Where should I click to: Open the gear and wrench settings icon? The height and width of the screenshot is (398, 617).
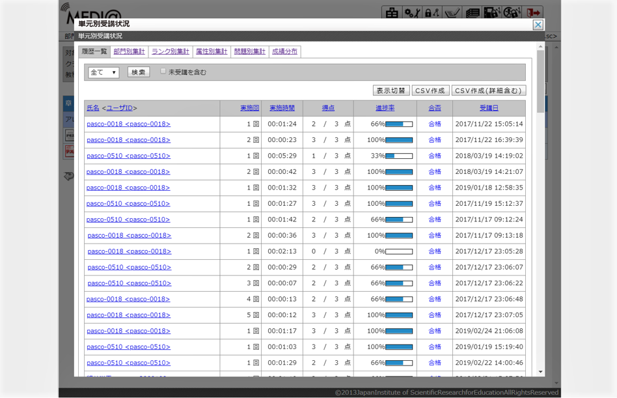(x=412, y=12)
